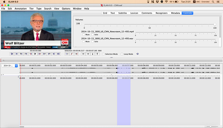Click the wav track volume slider handle
223x128 pixels.
point(135,39)
